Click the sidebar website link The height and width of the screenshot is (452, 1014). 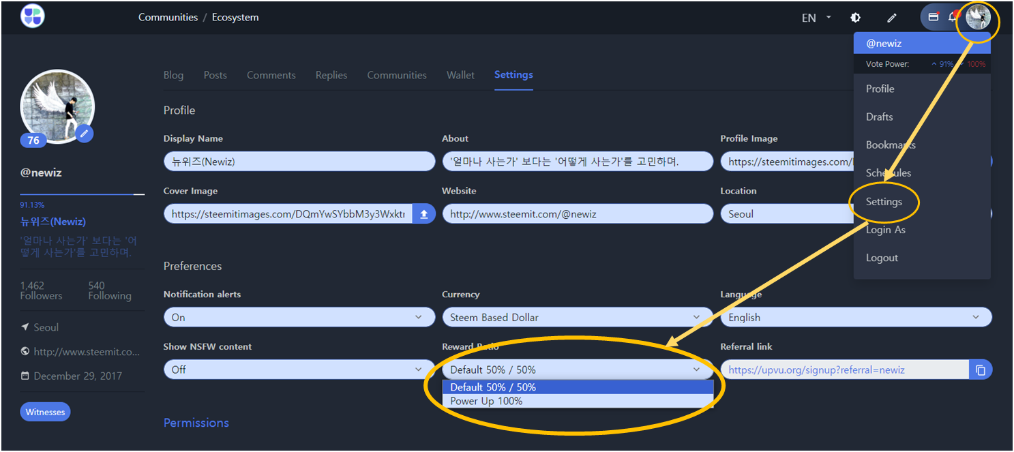(x=87, y=352)
